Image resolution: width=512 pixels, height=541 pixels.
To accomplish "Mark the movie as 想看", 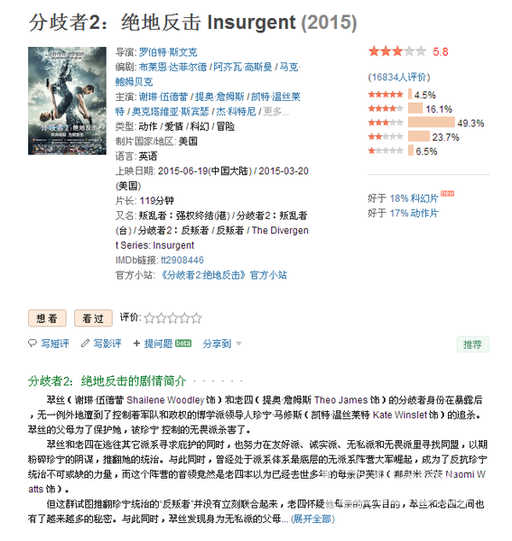I will pyautogui.click(x=47, y=318).
